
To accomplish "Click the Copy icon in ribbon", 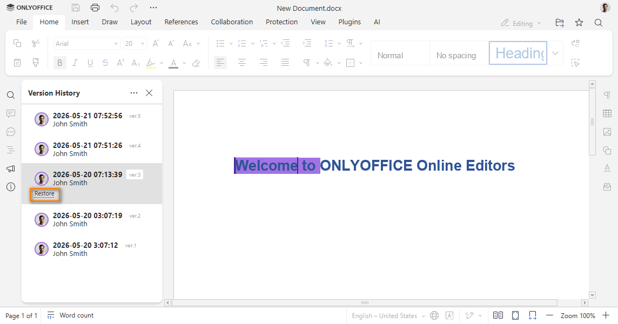I will (x=17, y=43).
